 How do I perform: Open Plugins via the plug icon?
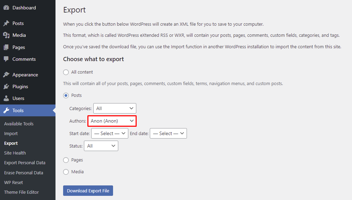coord(6,86)
